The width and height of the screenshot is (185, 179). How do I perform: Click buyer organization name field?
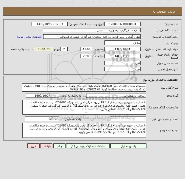click(x=92, y=31)
